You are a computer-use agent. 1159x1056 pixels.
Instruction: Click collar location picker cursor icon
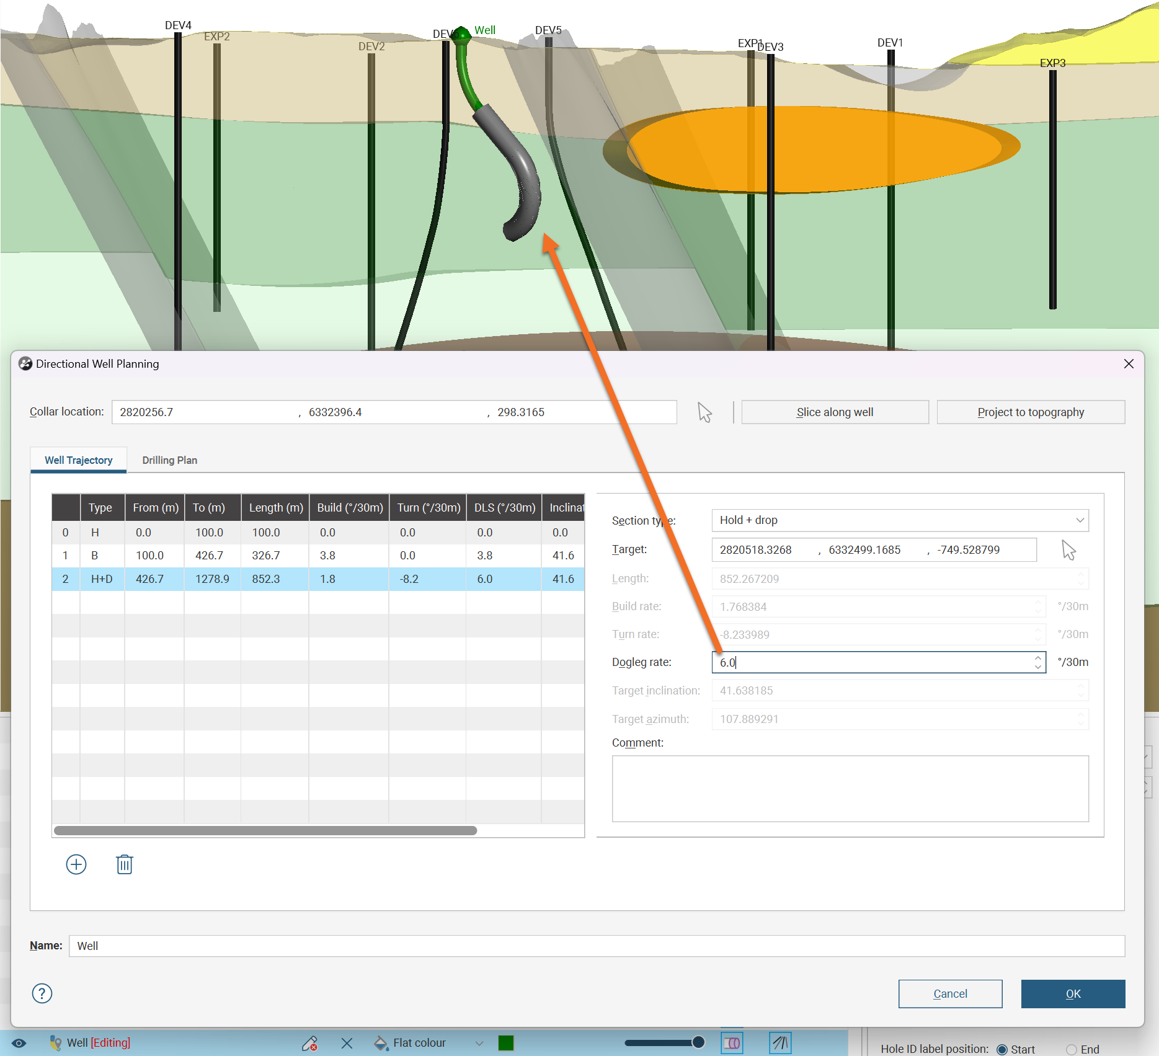coord(704,412)
